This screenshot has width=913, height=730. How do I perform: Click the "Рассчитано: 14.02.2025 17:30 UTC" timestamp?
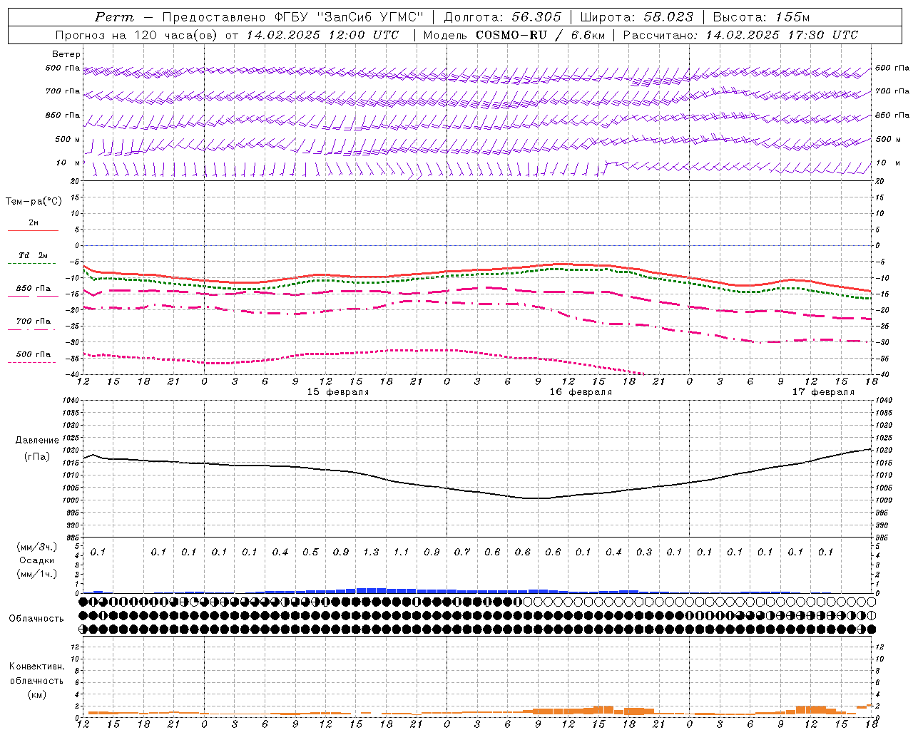pyautogui.click(x=740, y=35)
